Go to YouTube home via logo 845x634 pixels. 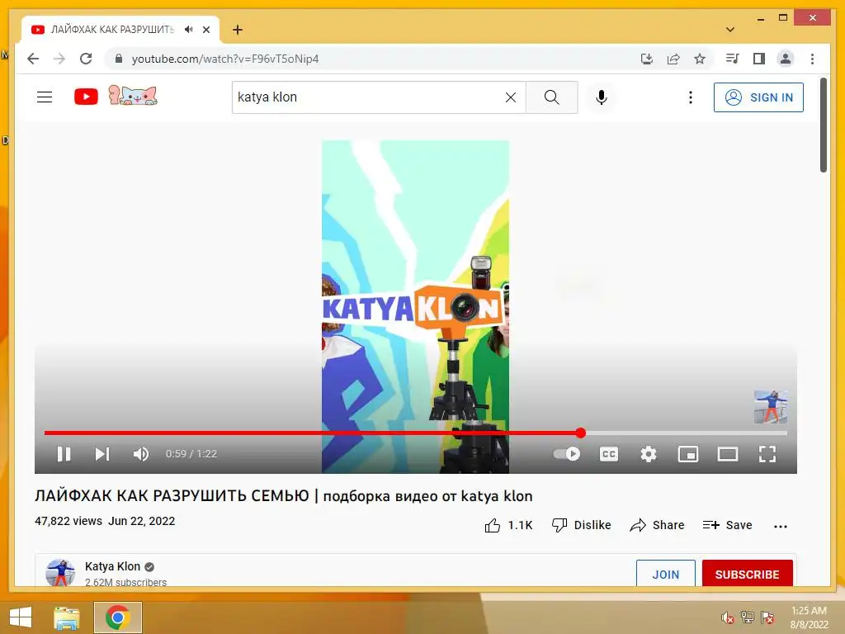point(86,97)
